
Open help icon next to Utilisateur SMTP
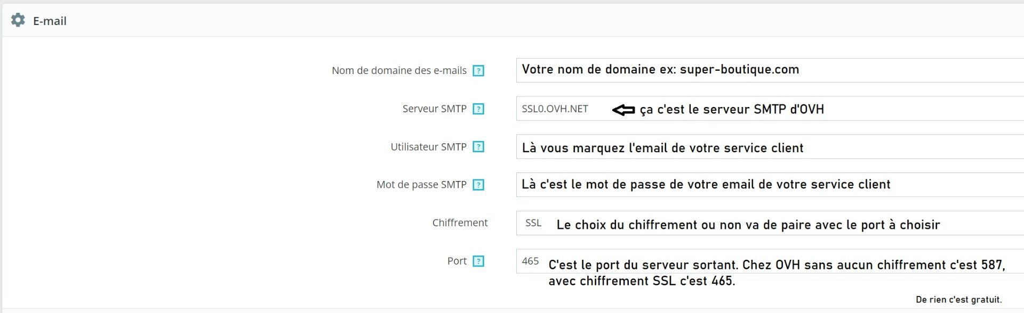pyautogui.click(x=478, y=147)
